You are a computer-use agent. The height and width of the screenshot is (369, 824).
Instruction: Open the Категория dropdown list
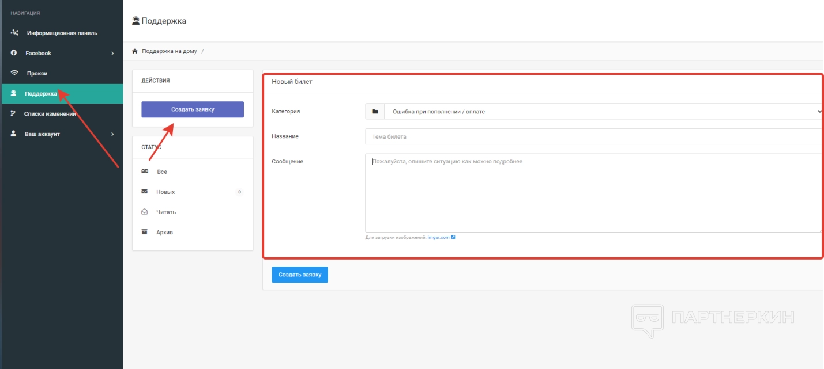pos(602,111)
